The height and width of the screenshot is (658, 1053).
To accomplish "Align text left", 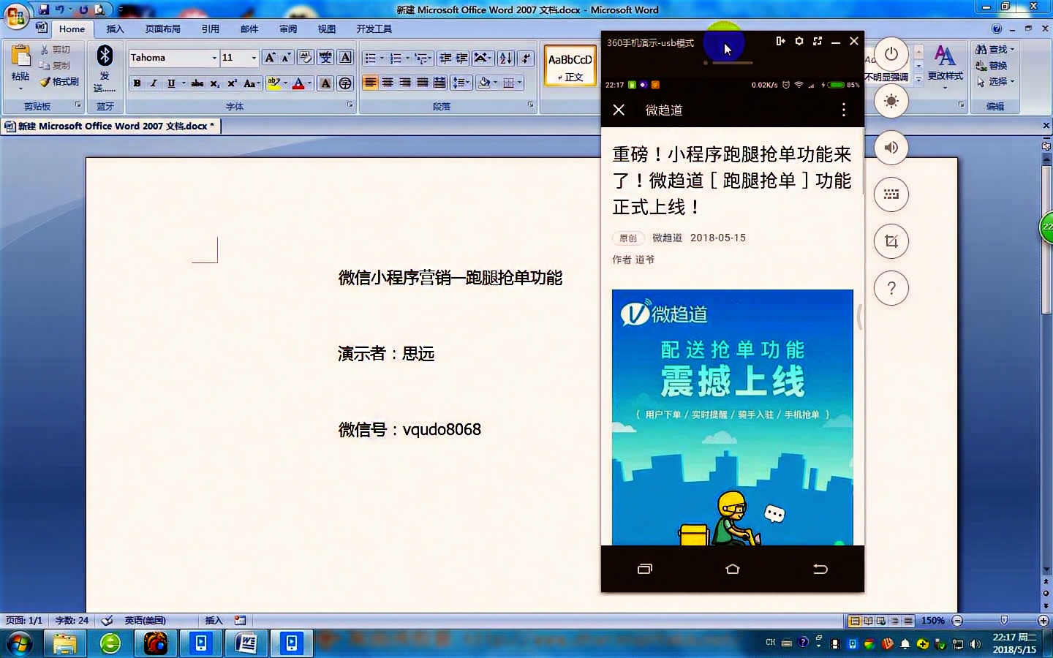I will 371,83.
